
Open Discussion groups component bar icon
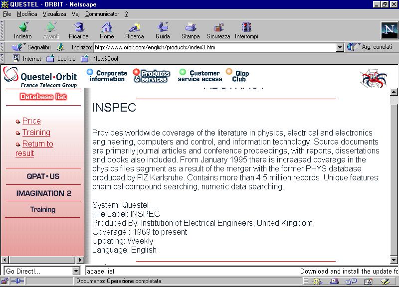(x=351, y=282)
